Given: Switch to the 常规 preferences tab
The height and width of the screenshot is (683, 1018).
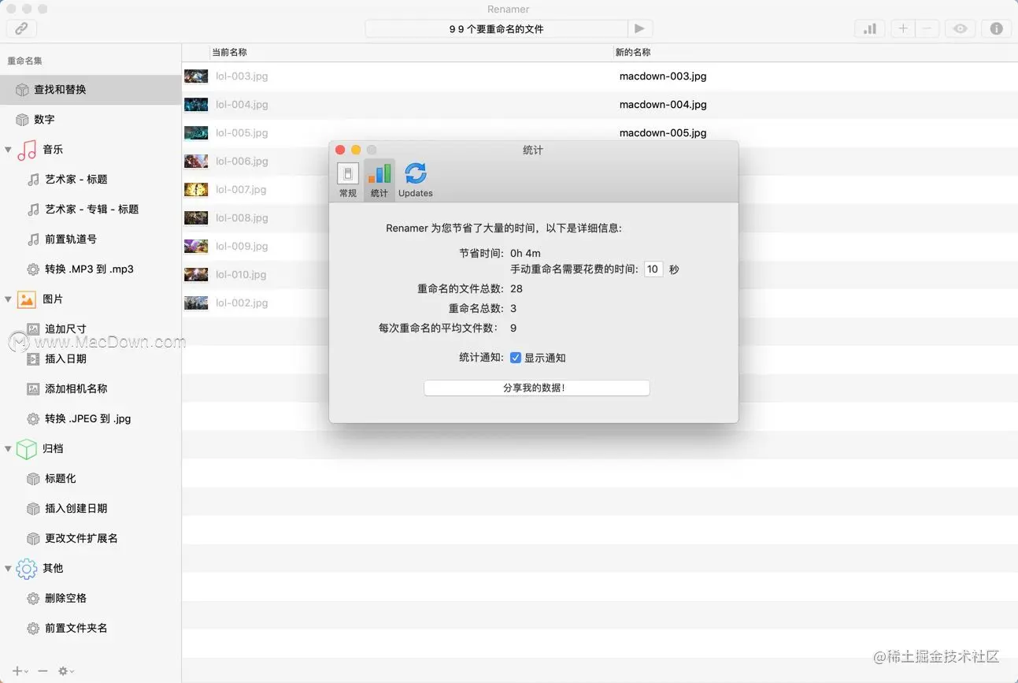Looking at the screenshot, I should [x=348, y=180].
